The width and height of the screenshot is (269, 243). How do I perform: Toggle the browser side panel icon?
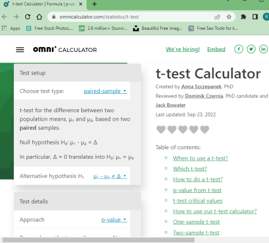[x=255, y=17]
